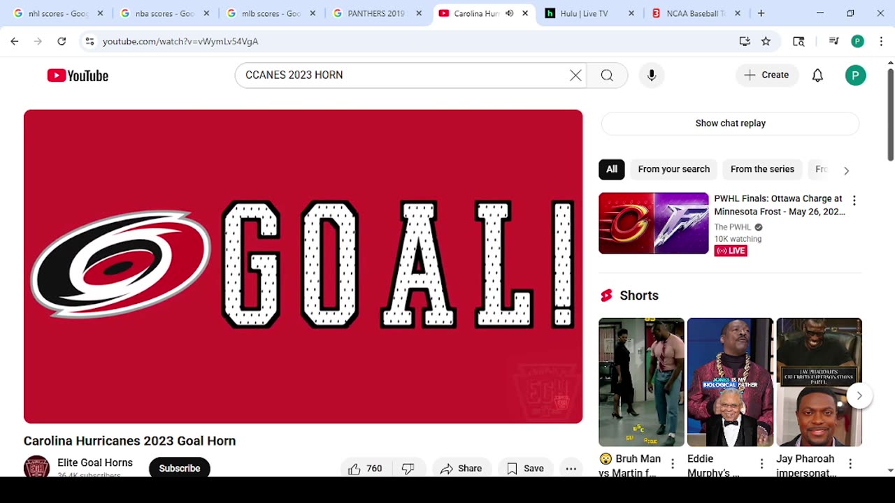This screenshot has height=503, width=895.
Task: Open the Jay Pharoah short thumbnail
Action: click(819, 382)
